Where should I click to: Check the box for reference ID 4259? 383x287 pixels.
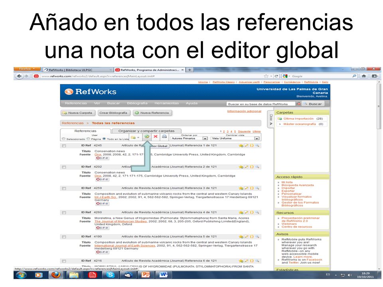click(64, 189)
